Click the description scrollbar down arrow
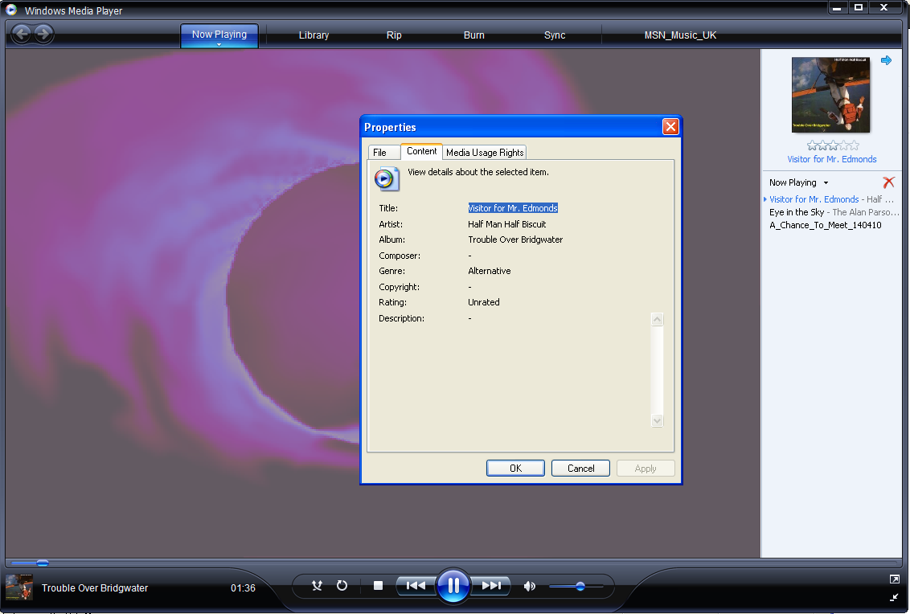Image resolution: width=910 pixels, height=614 pixels. [x=657, y=421]
